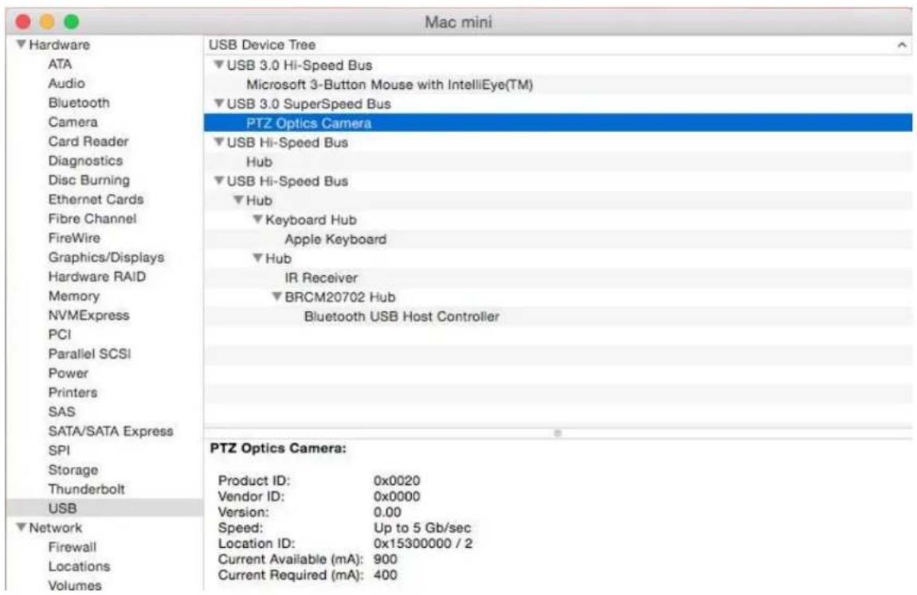Select Thunderbolt in the sidebar
The width and height of the screenshot is (917, 595).
[x=87, y=488]
